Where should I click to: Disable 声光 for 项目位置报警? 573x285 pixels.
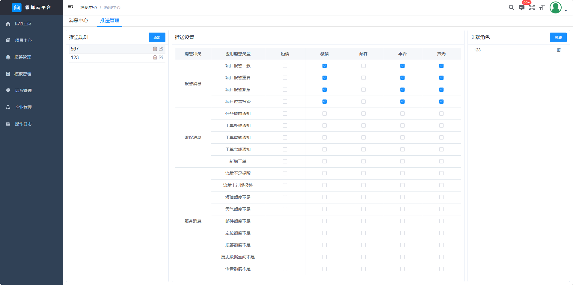click(441, 102)
